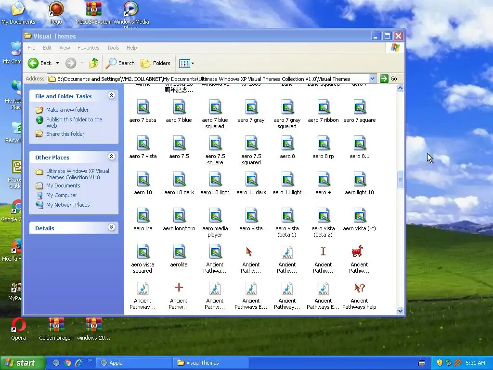Collapse the Other Places panel

[x=111, y=157]
